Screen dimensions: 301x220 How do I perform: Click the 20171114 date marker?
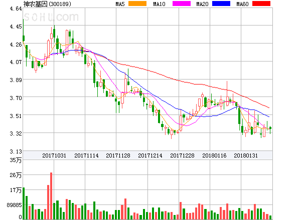pos(86,155)
